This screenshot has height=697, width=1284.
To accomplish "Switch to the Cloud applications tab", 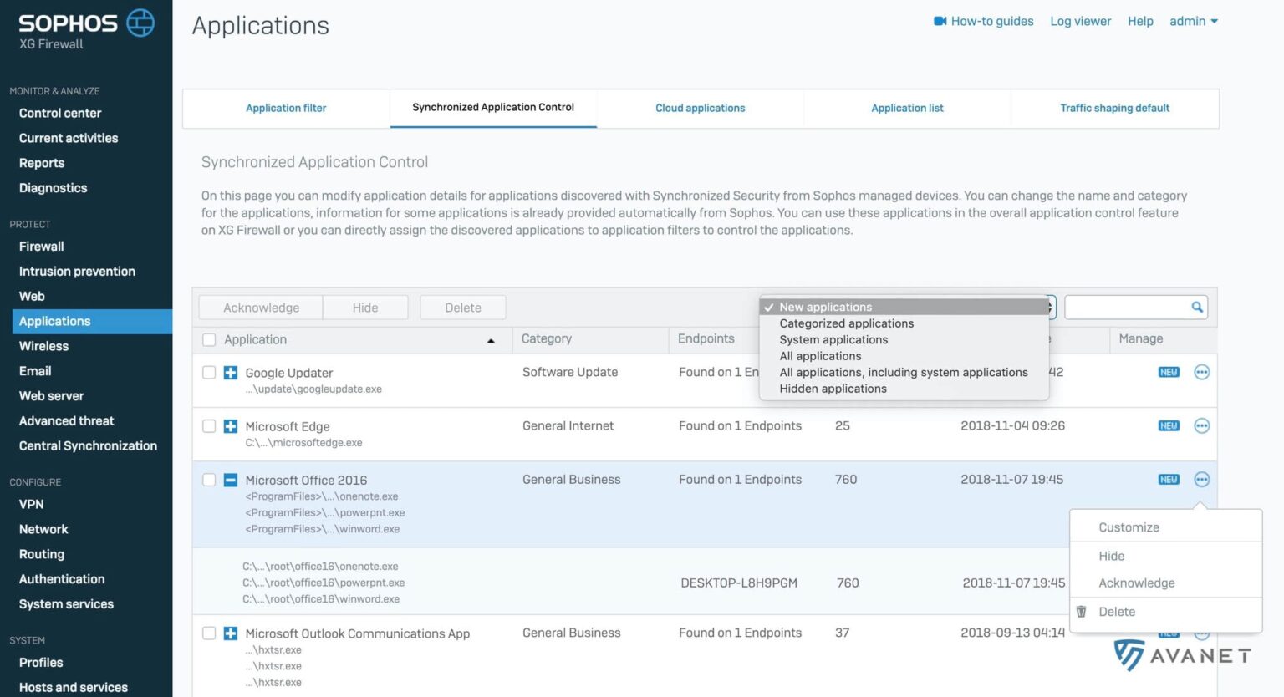I will pyautogui.click(x=700, y=108).
